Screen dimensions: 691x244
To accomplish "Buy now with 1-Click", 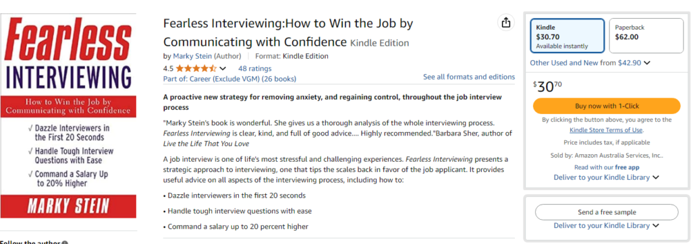I will (x=607, y=106).
